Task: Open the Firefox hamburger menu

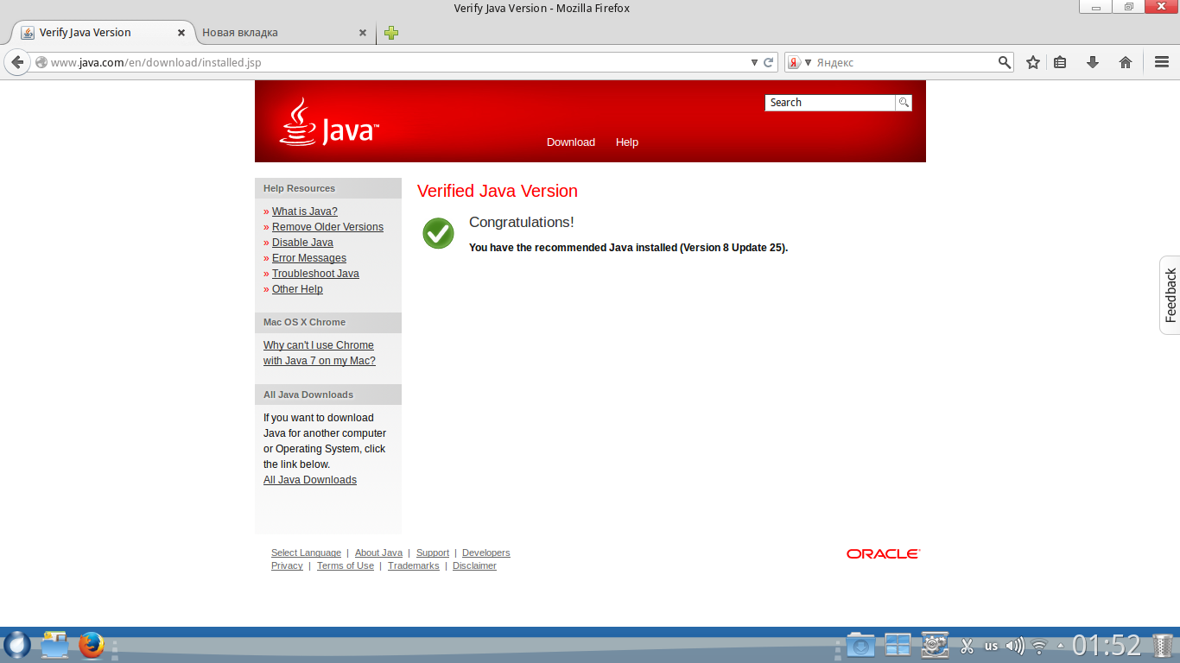Action: click(x=1162, y=62)
